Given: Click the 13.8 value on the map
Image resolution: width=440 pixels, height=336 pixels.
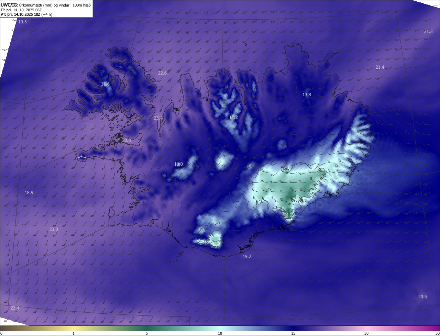Looking at the screenshot, I should click(x=307, y=95).
